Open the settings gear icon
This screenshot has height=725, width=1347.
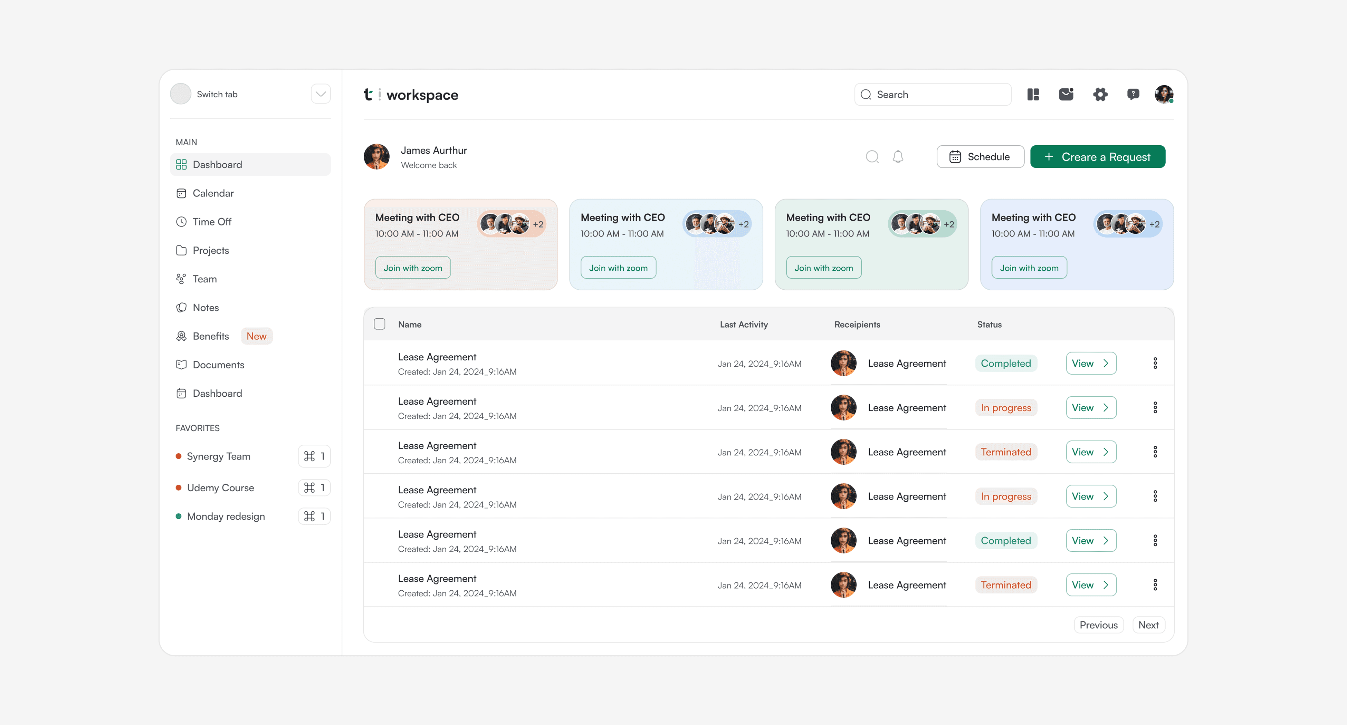click(x=1100, y=95)
